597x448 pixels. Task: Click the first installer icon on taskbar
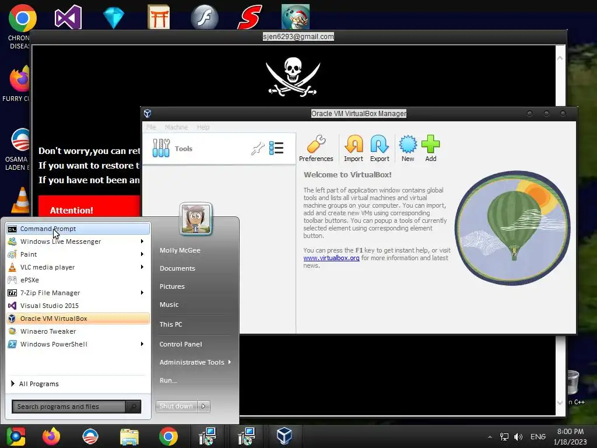[208, 436]
